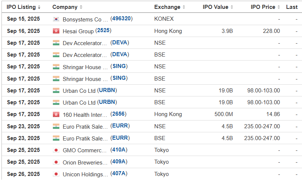The width and height of the screenshot is (302, 180).
Task: Click the IPO Value column header
Action: coord(216,7)
